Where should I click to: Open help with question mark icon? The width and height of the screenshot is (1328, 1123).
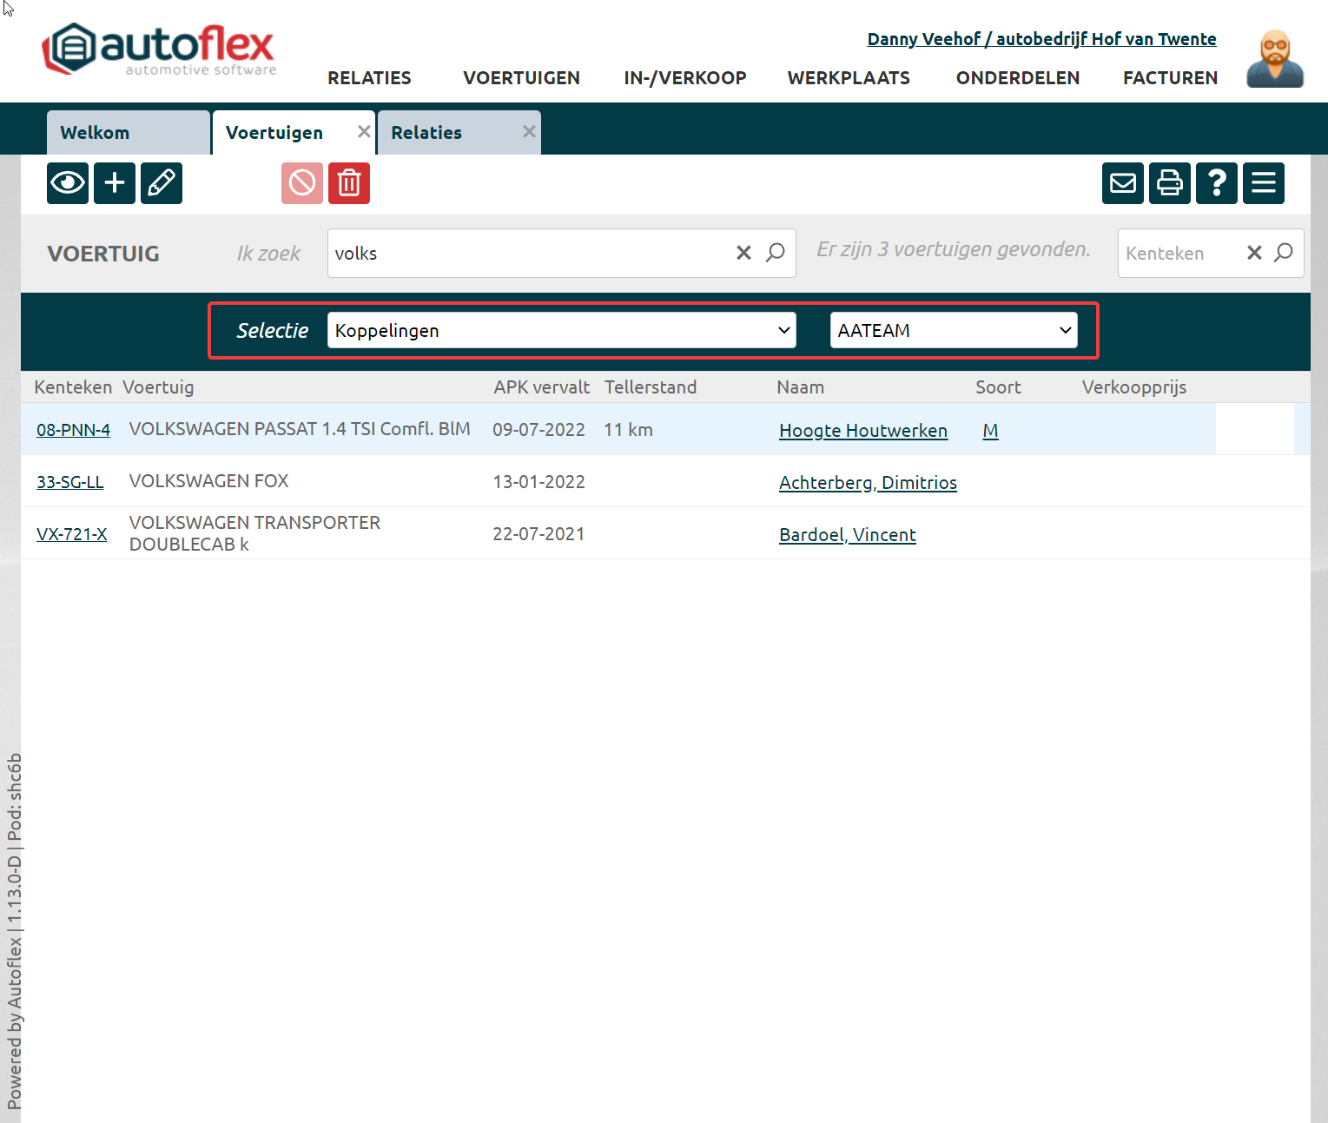click(1217, 183)
